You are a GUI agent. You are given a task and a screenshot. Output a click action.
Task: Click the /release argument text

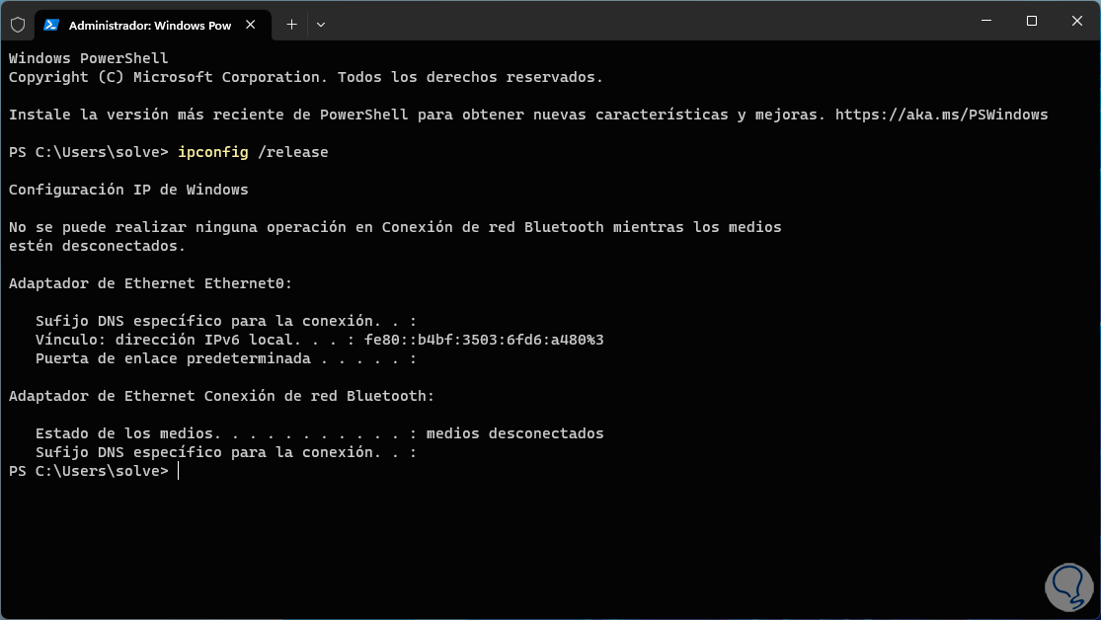click(x=293, y=152)
